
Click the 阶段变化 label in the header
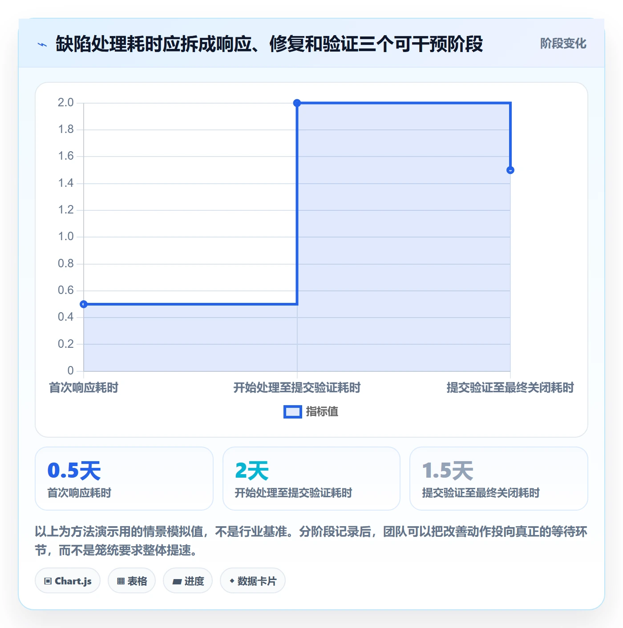tap(563, 44)
